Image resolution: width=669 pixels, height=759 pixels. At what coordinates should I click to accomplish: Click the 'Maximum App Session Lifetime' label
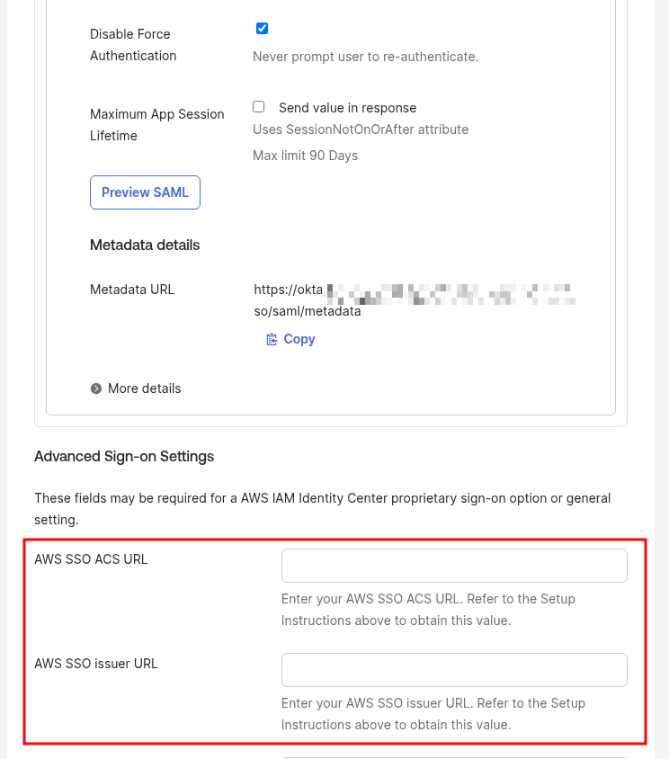point(156,125)
